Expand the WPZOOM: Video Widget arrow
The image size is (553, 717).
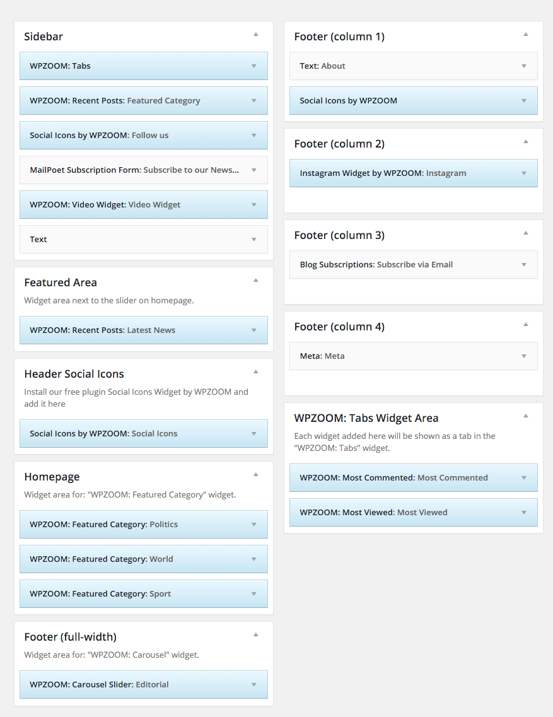pyautogui.click(x=254, y=206)
